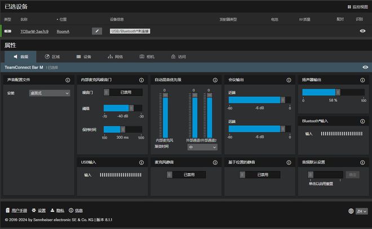372x229 pixels.
Task: Click the Bluetooth输入 level meter
Action: click(x=342, y=134)
